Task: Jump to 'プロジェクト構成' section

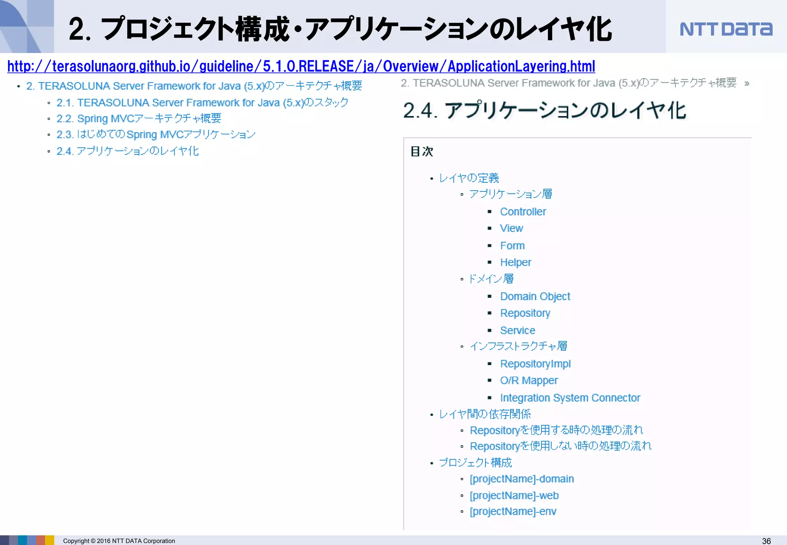Action: click(x=475, y=463)
